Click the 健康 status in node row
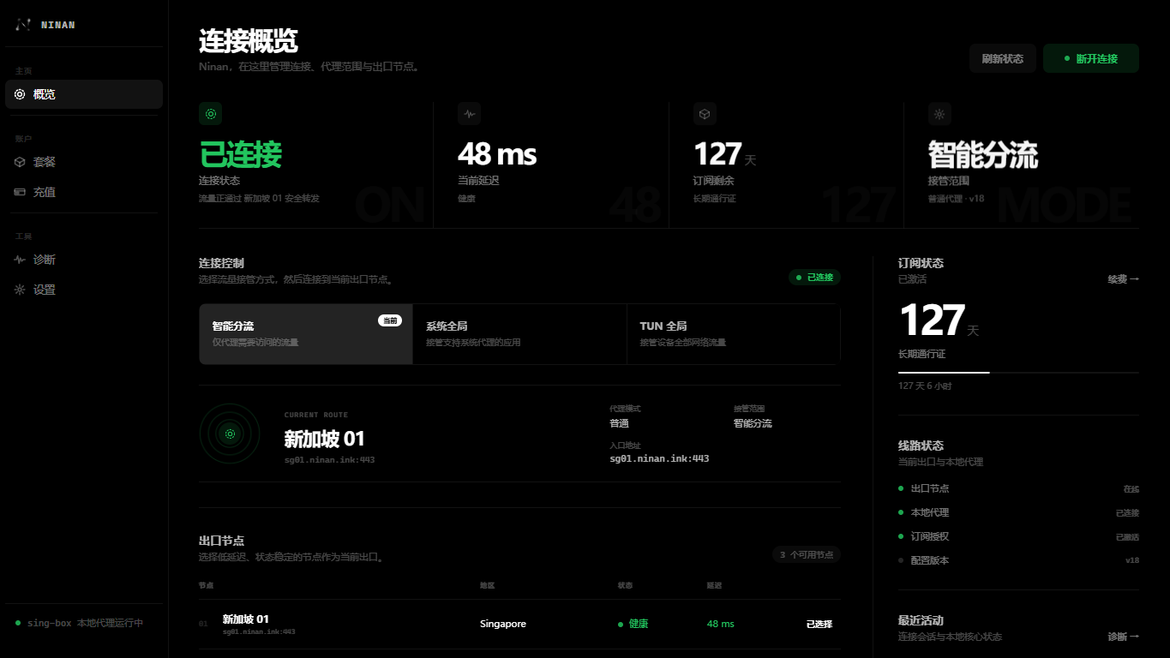Screen dimensions: 1170x658 [x=633, y=624]
